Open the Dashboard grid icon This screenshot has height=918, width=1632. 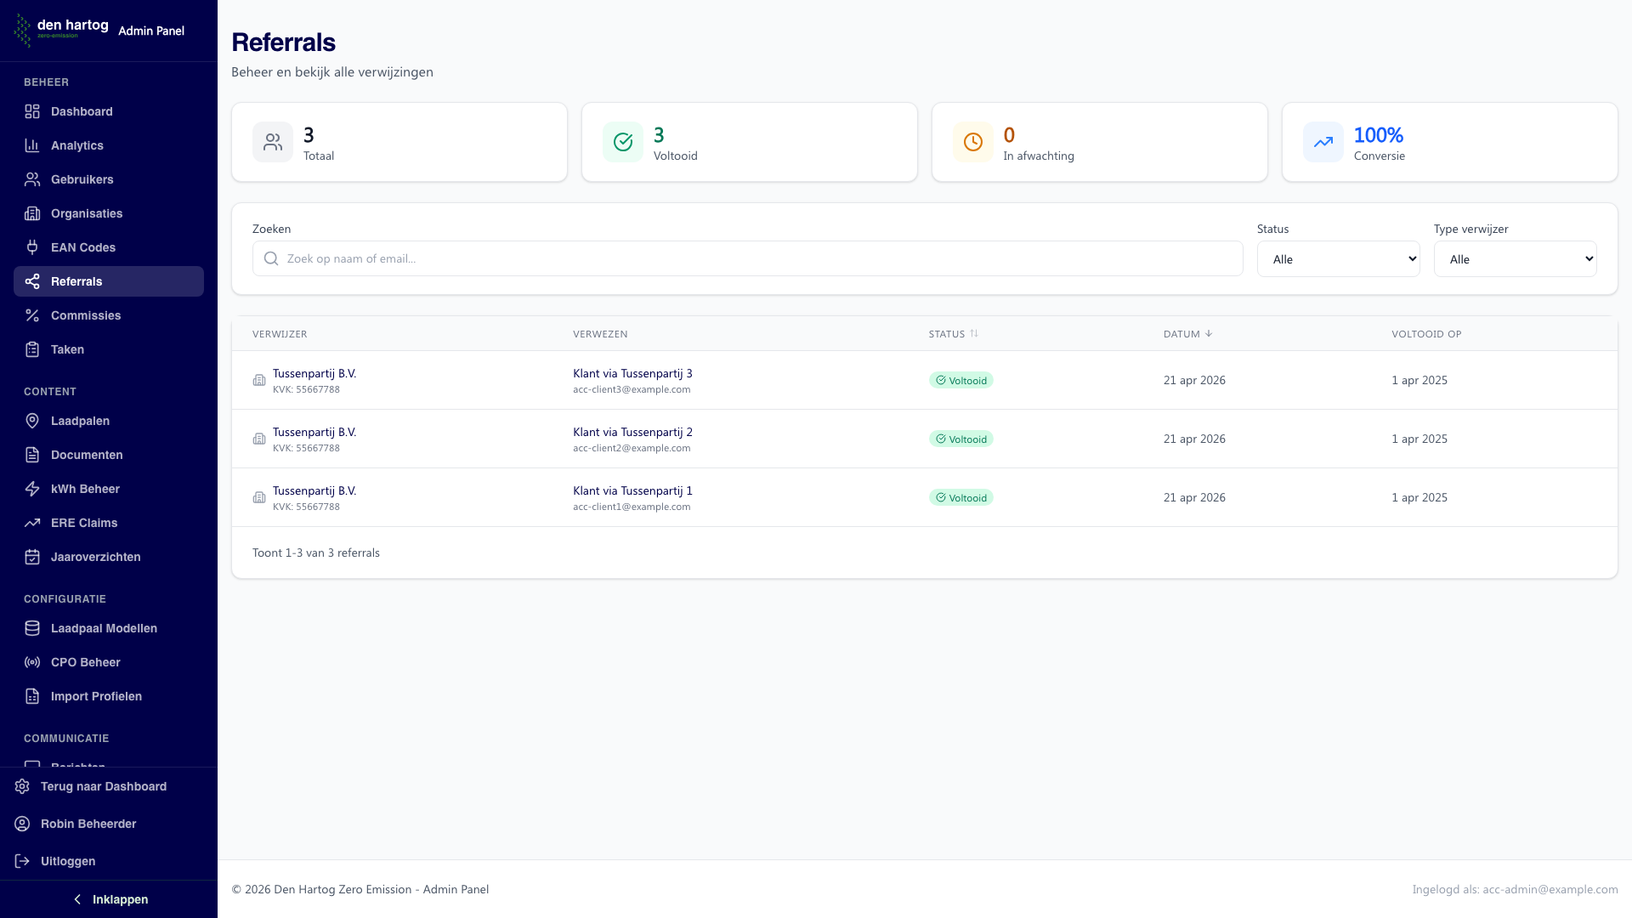click(x=32, y=111)
